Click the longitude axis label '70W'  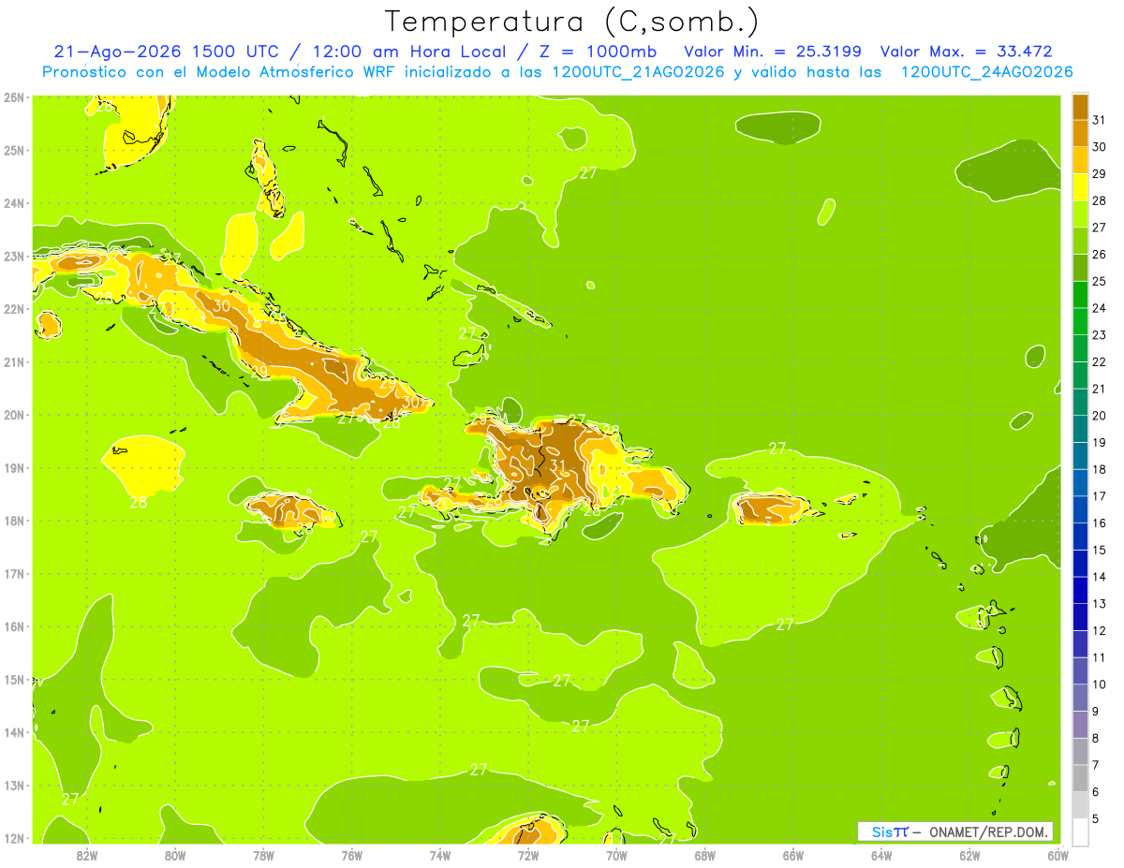616,855
